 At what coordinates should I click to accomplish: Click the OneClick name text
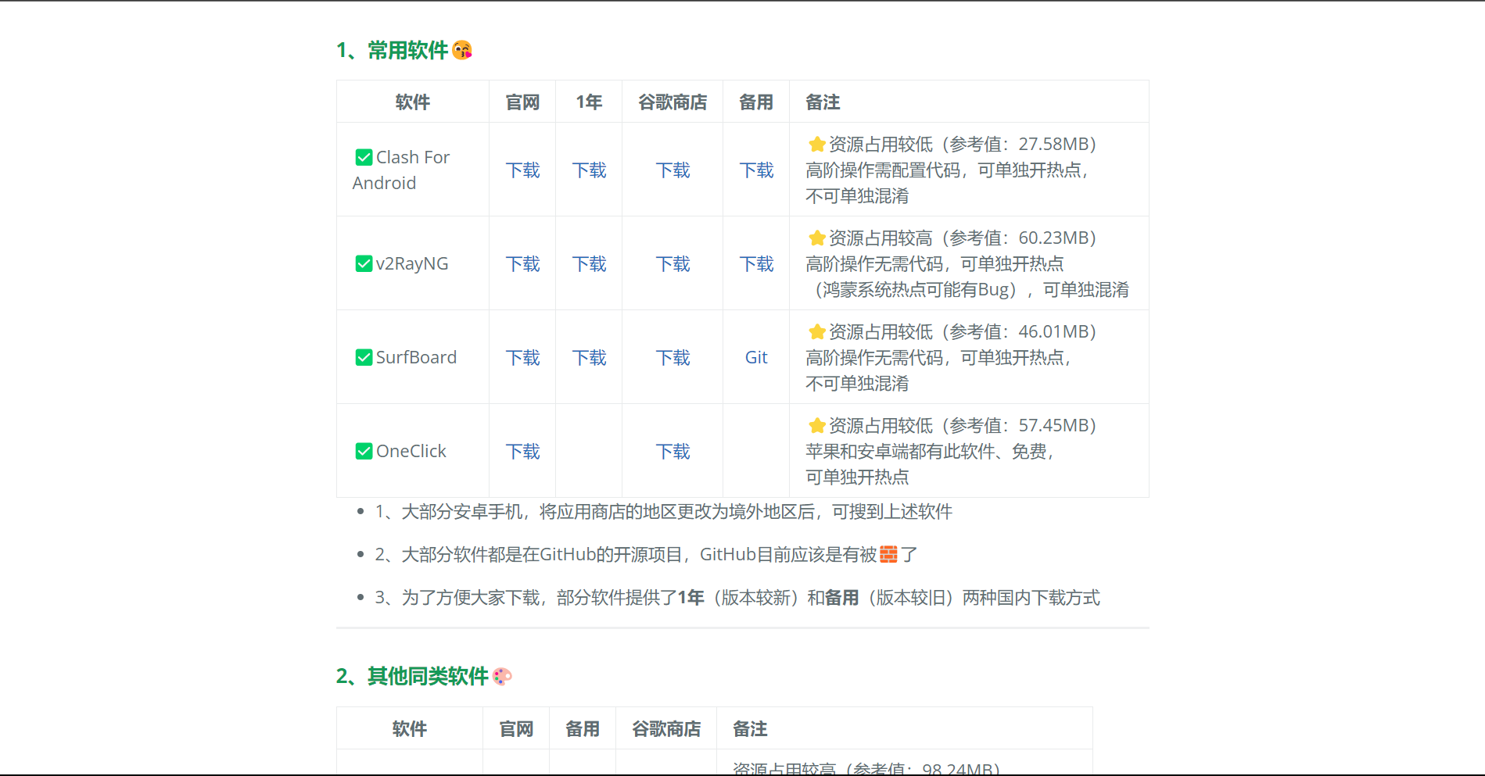(411, 451)
